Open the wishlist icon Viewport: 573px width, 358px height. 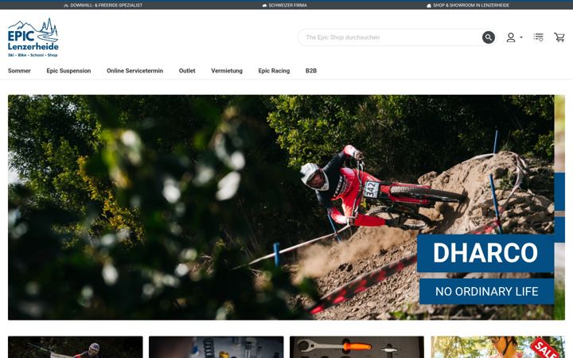(x=538, y=37)
